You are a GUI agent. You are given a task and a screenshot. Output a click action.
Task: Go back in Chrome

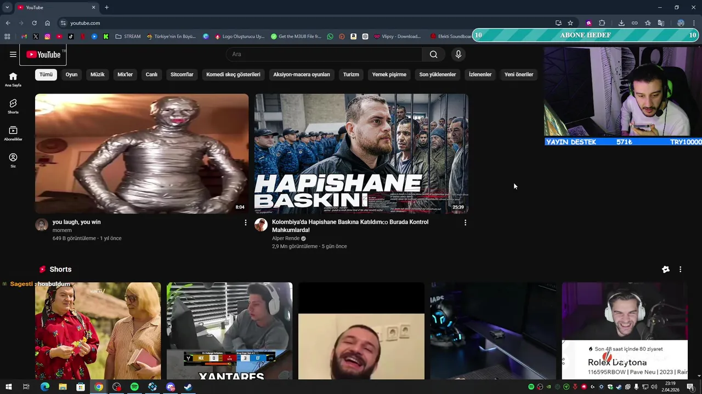(x=8, y=23)
